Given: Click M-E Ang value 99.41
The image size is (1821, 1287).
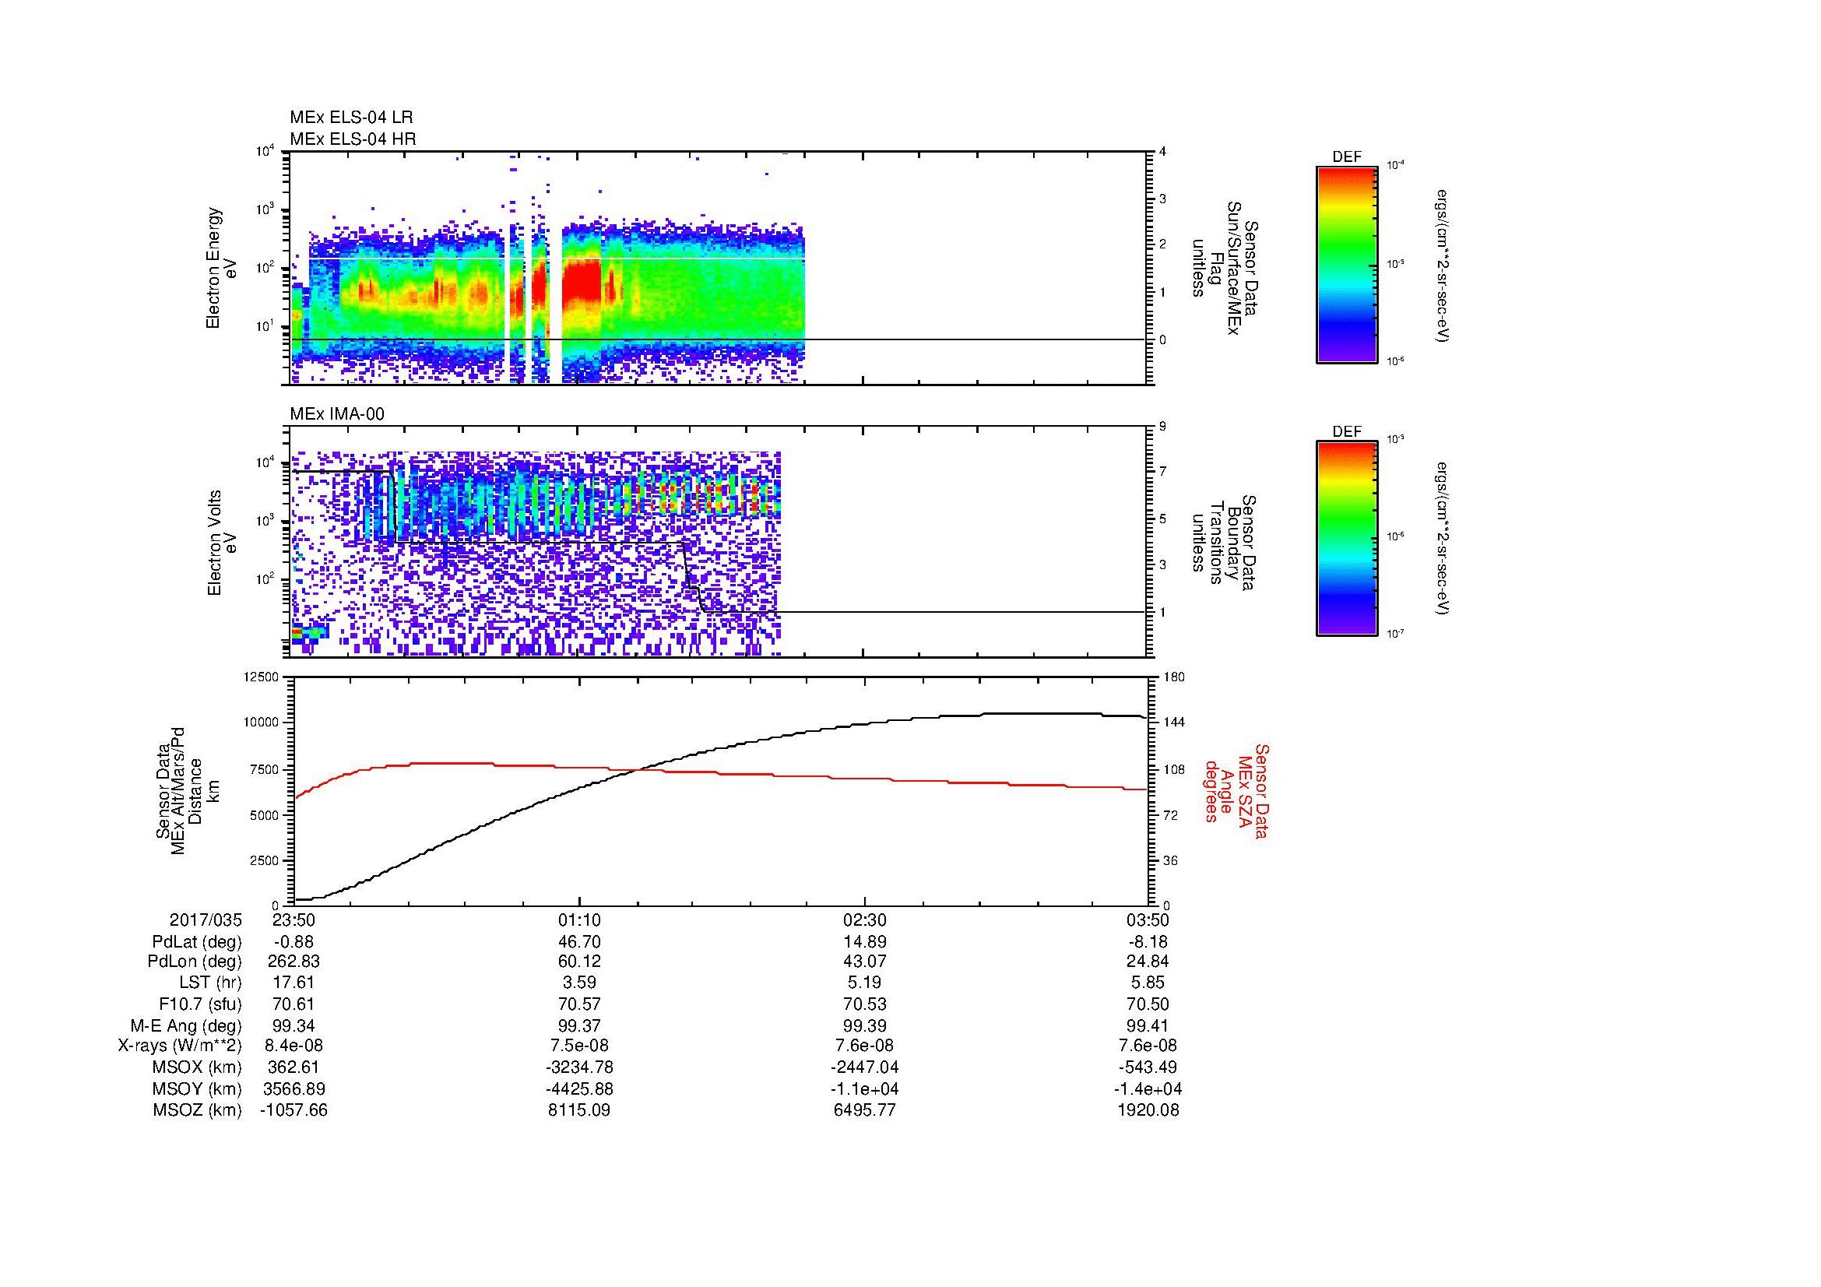Looking at the screenshot, I should click(1148, 1025).
